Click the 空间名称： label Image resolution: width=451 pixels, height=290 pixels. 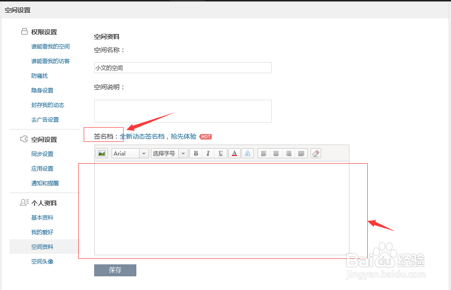(x=109, y=50)
